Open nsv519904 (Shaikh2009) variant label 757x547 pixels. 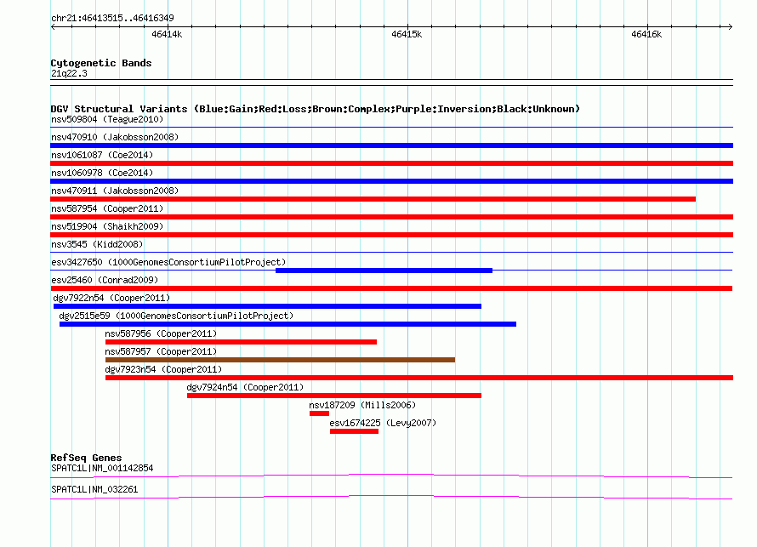107,226
